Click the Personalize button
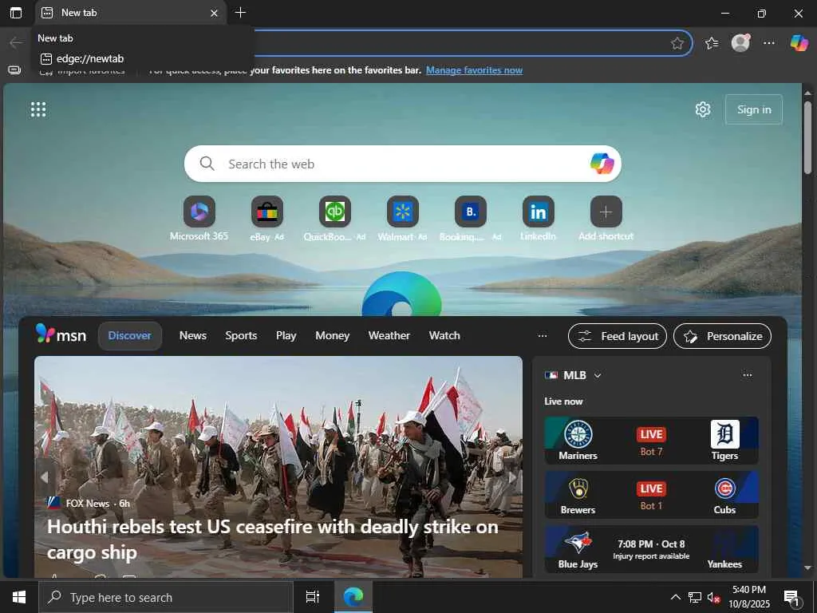 coord(722,336)
